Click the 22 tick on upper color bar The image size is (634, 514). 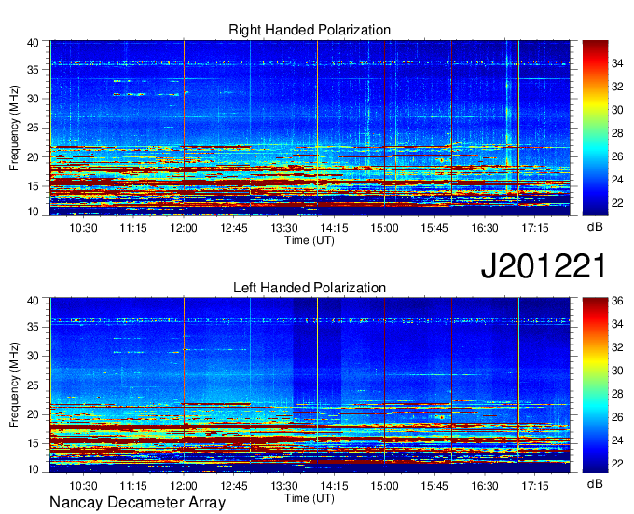point(617,203)
